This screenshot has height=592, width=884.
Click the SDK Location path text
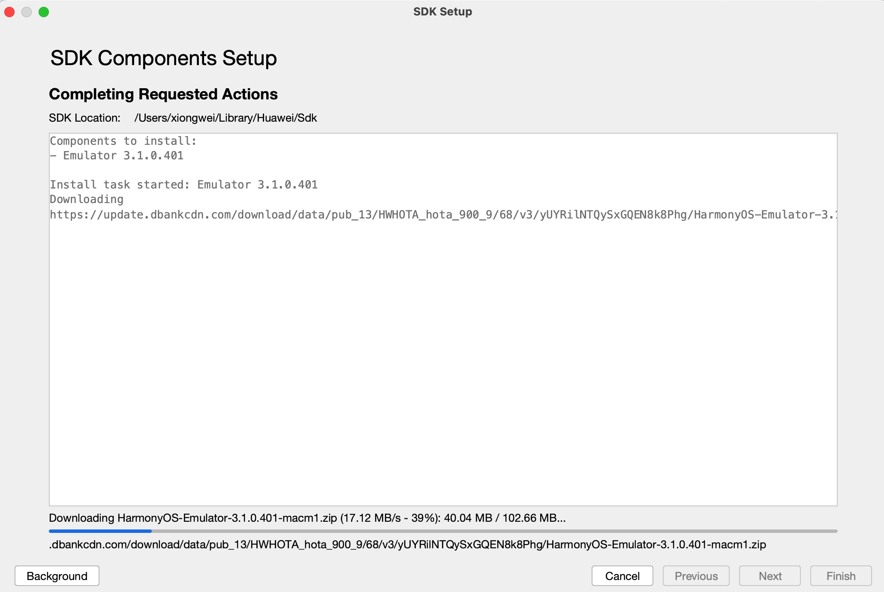pos(226,118)
